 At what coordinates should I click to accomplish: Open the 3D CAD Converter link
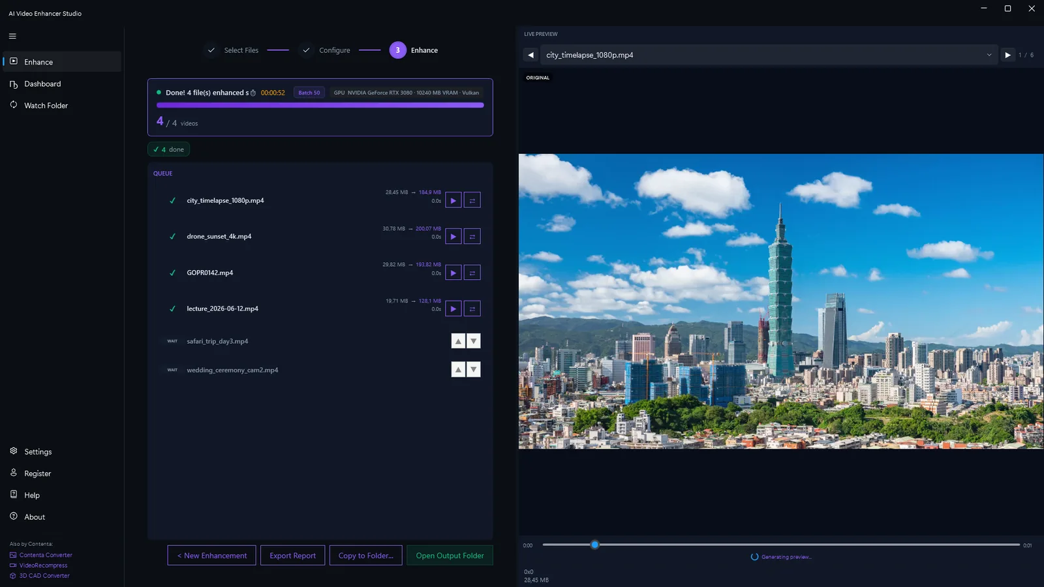pyautogui.click(x=40, y=575)
